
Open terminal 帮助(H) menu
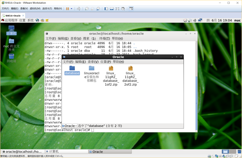[118, 39]
